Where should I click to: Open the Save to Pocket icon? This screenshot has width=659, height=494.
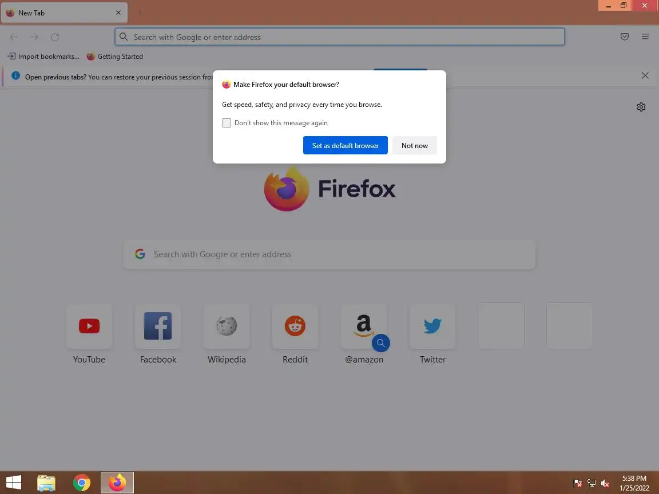[x=625, y=37]
